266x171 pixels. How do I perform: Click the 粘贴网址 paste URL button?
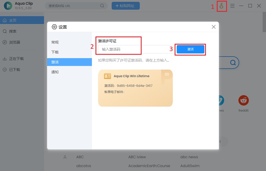[126, 6]
